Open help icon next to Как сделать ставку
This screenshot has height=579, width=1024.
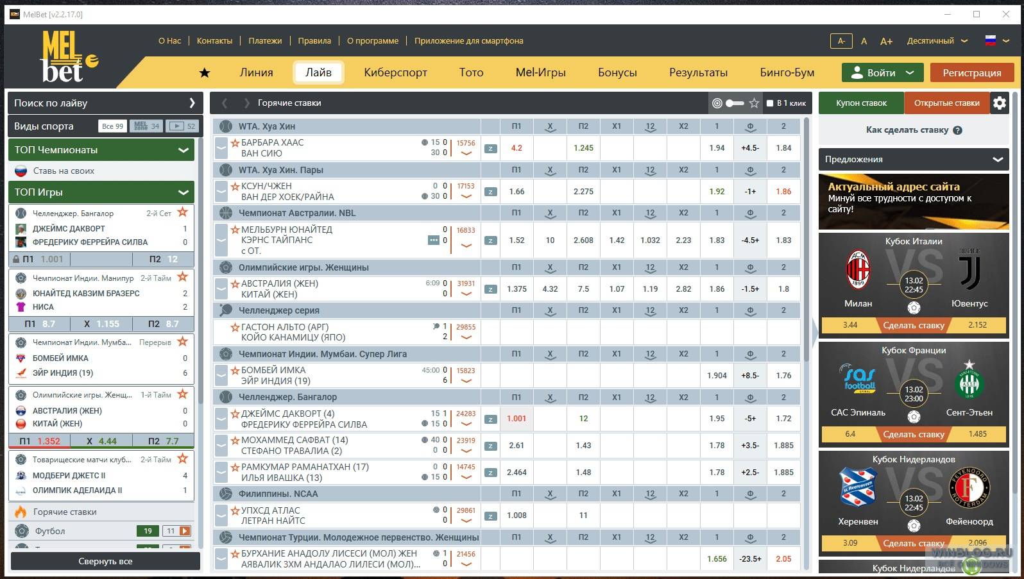pos(957,130)
